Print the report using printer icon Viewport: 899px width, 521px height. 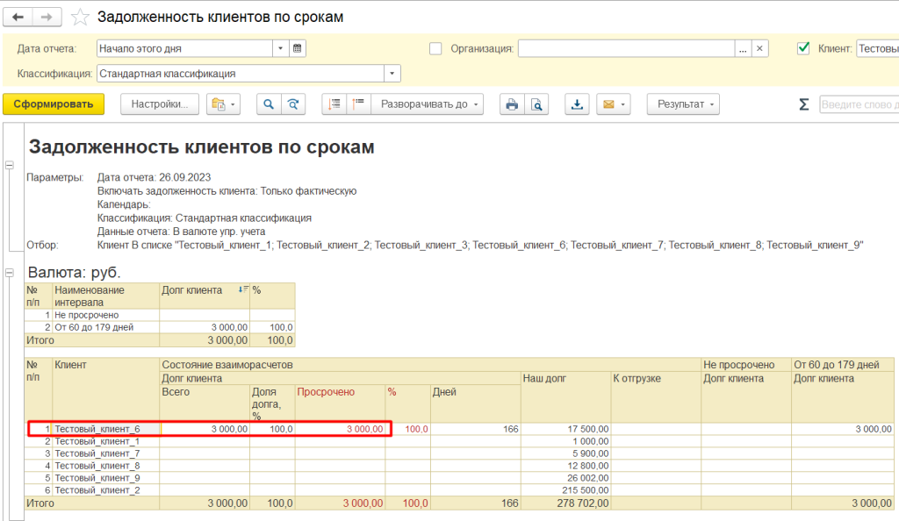pos(512,104)
